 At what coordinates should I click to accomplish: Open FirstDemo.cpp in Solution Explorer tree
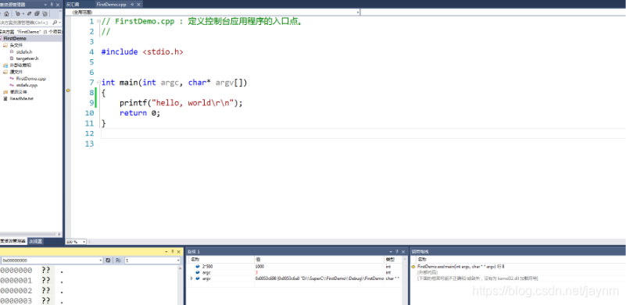30,79
